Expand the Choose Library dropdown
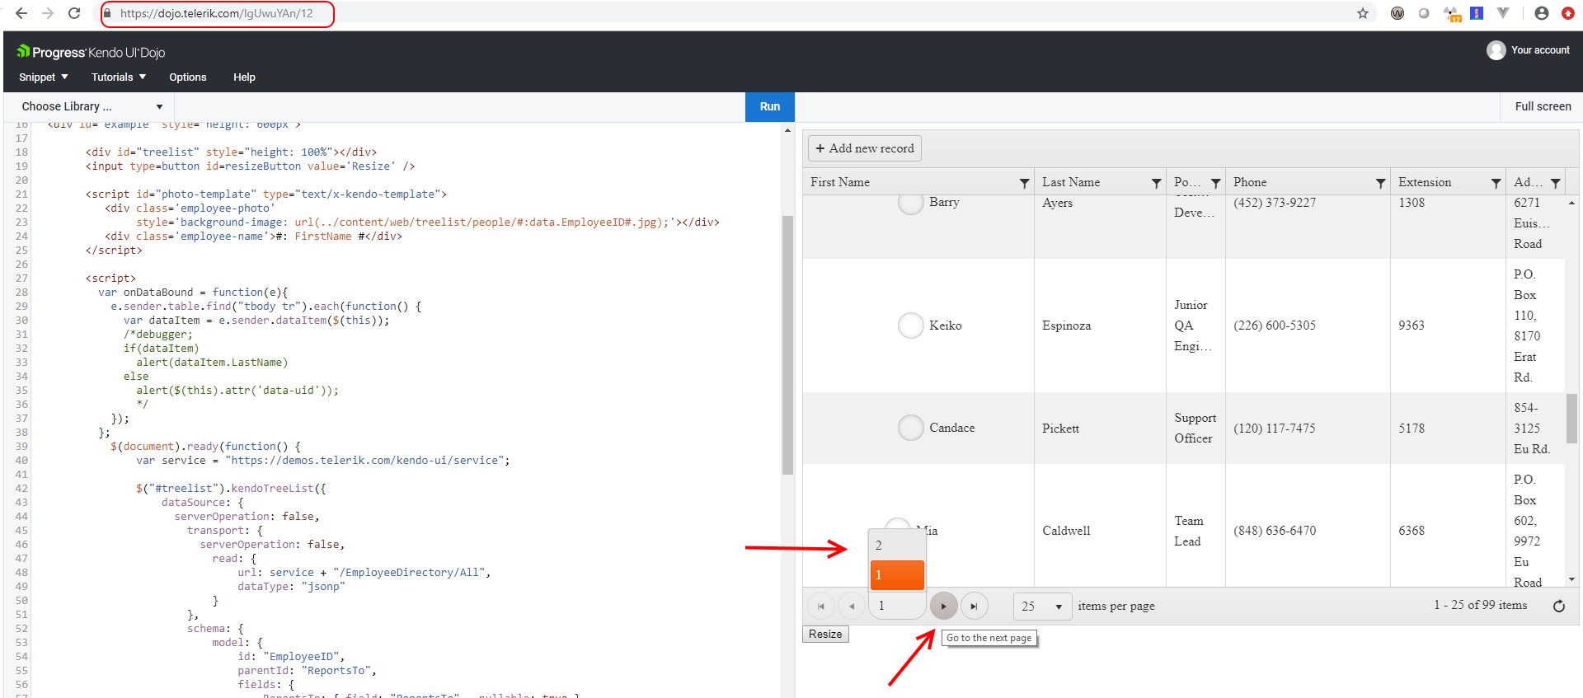The height and width of the screenshot is (698, 1583). pyautogui.click(x=92, y=106)
